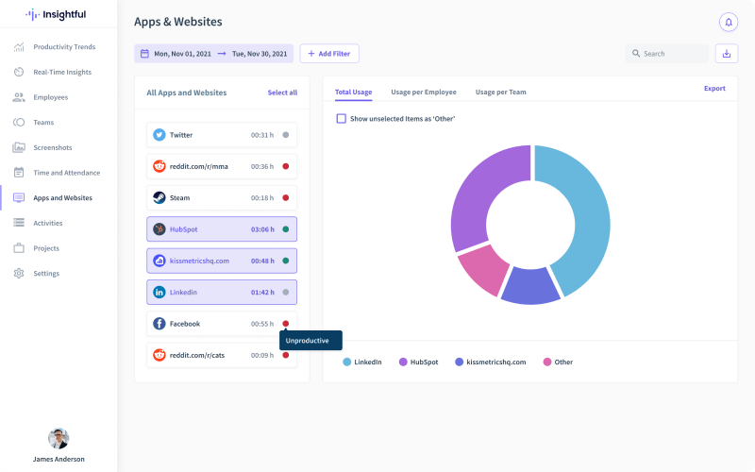Viewport: 755px width, 472px height.
Task: Open the Projects sidebar item
Action: pyautogui.click(x=46, y=248)
